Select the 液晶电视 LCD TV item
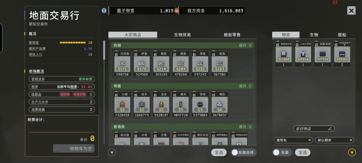 point(322,54)
